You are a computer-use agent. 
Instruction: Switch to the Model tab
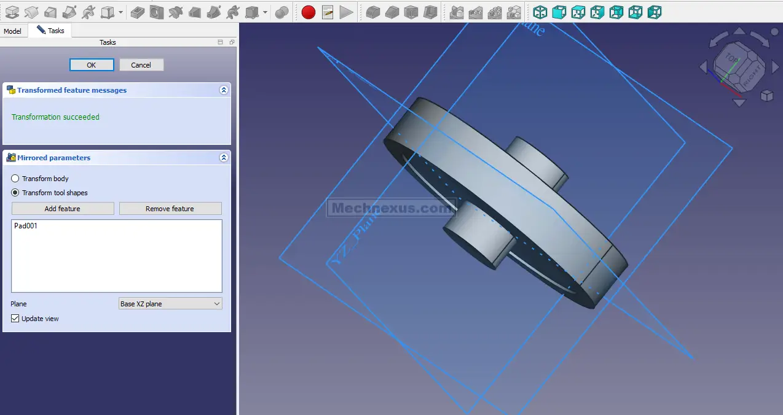pos(12,31)
